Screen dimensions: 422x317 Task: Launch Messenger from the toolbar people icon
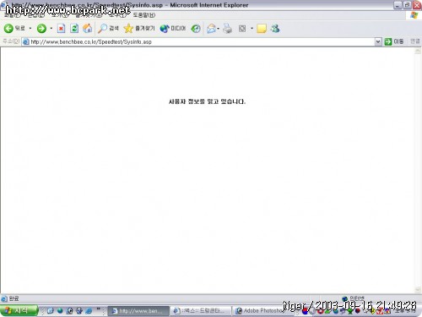275,28
